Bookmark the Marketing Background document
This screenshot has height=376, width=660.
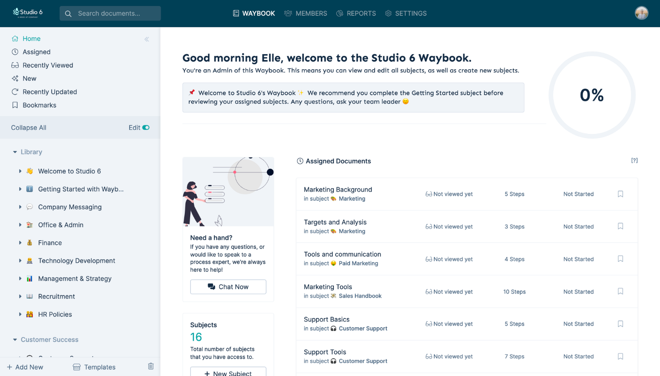click(x=620, y=194)
